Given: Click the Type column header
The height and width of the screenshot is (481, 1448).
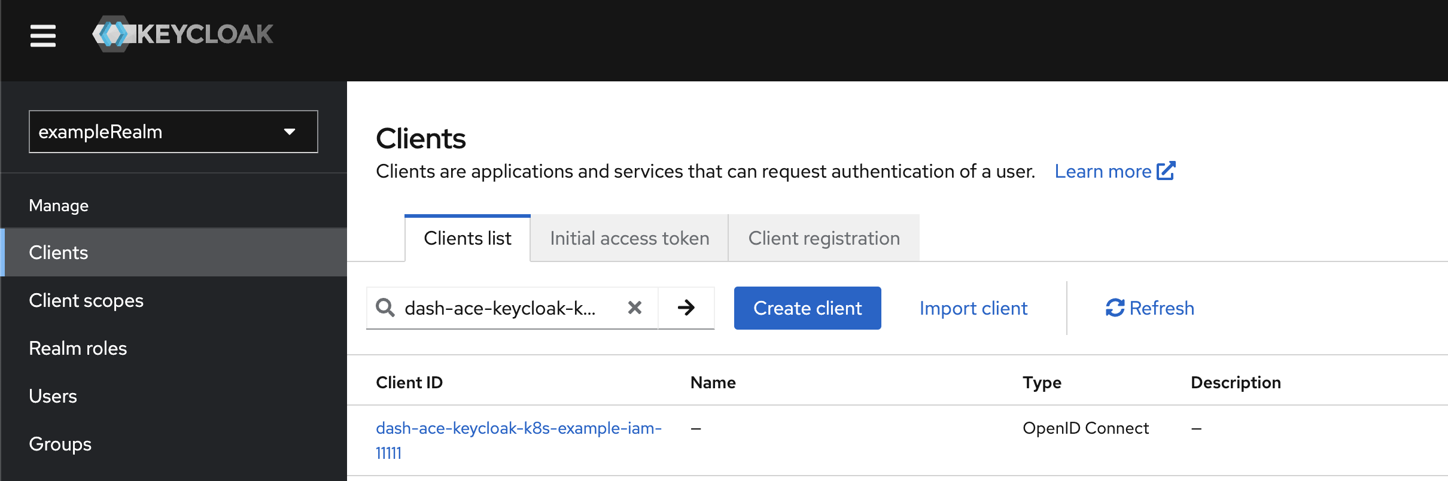Looking at the screenshot, I should [x=1042, y=382].
